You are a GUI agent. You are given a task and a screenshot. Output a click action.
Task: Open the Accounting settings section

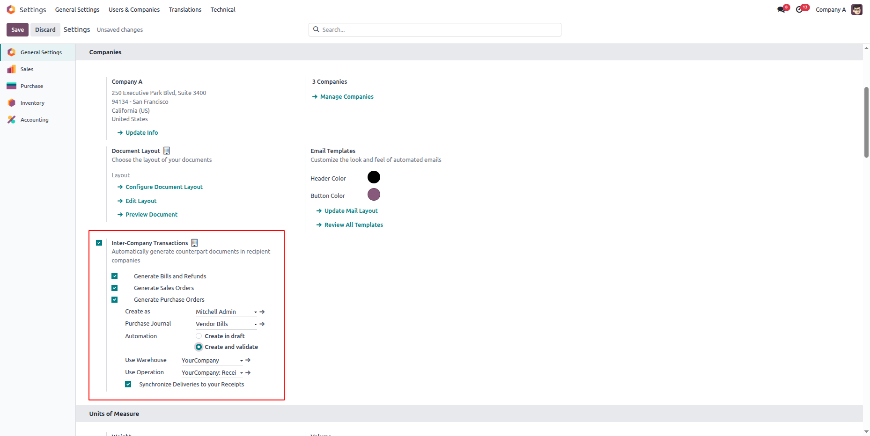click(34, 119)
